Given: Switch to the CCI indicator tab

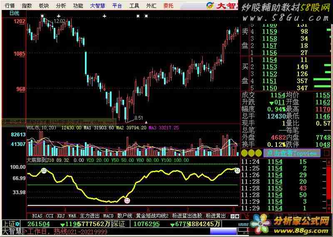Looking at the screenshot, I should [x=50, y=216].
